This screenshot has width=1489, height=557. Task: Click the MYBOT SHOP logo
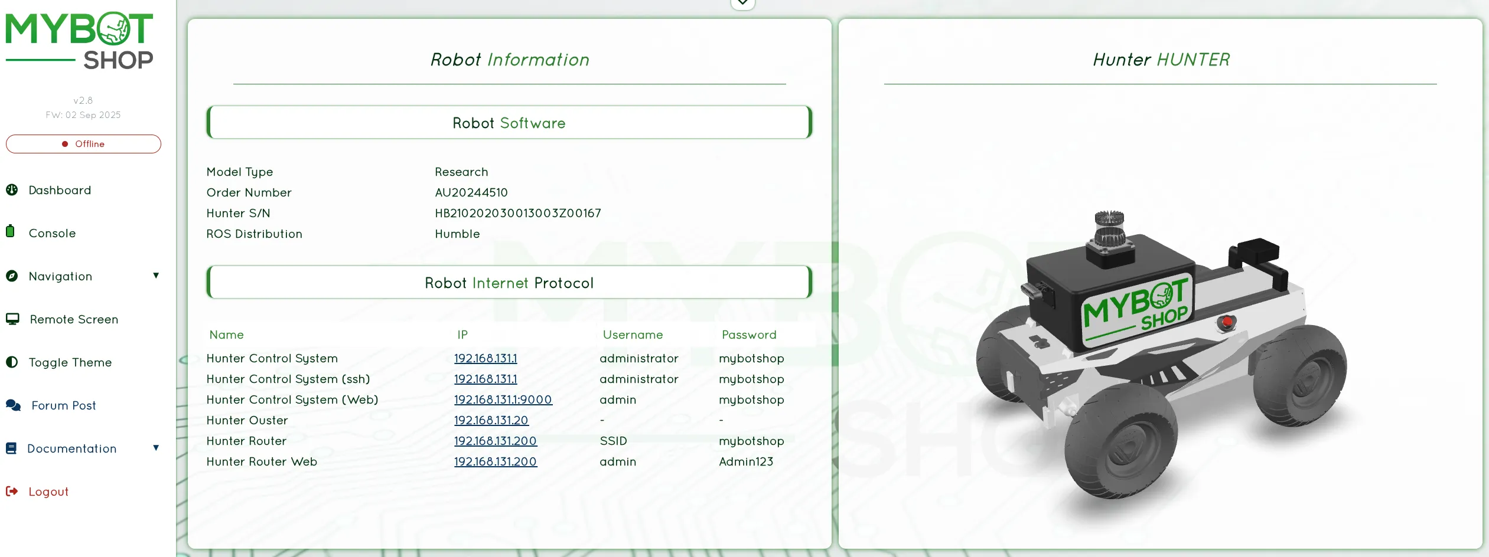pos(80,41)
